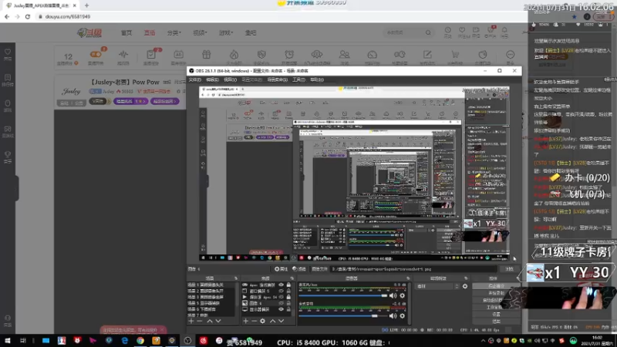The height and width of the screenshot is (347, 617).
Task: Open Douyu notification bell icon
Action: coord(504,32)
